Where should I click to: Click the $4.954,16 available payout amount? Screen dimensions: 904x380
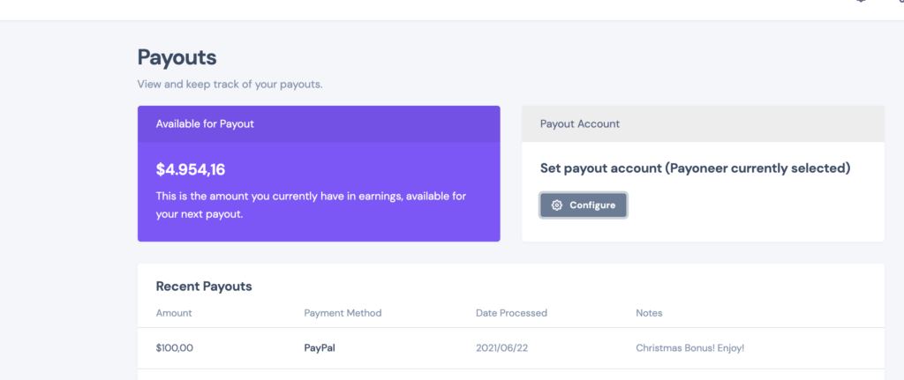pyautogui.click(x=191, y=170)
